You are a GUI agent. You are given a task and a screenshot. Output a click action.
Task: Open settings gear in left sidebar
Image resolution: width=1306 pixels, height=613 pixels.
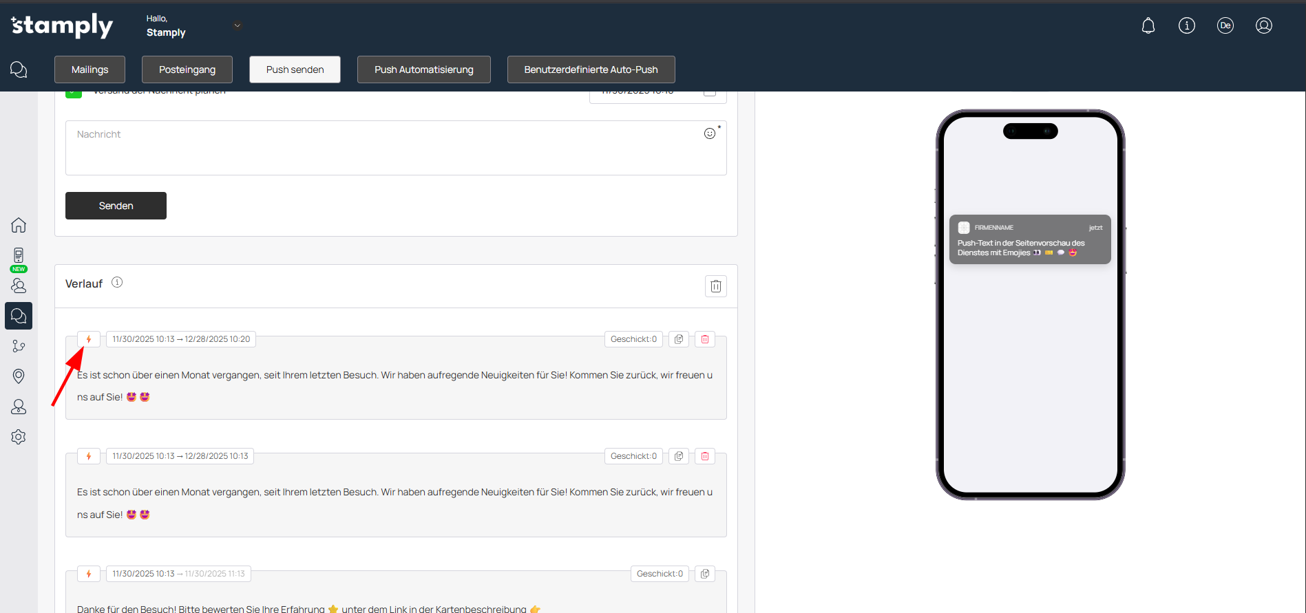pos(19,437)
